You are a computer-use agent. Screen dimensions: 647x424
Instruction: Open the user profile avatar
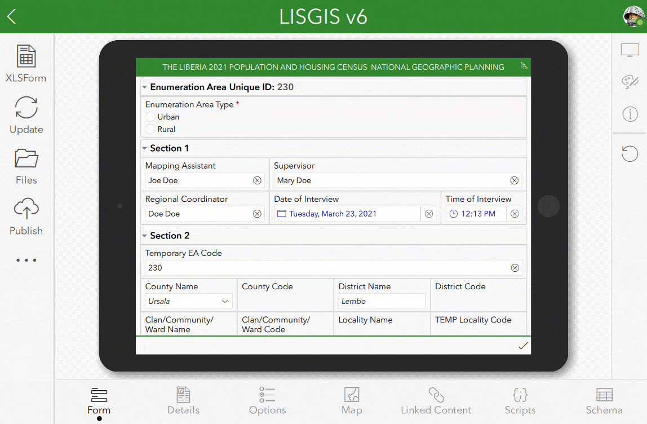point(634,16)
